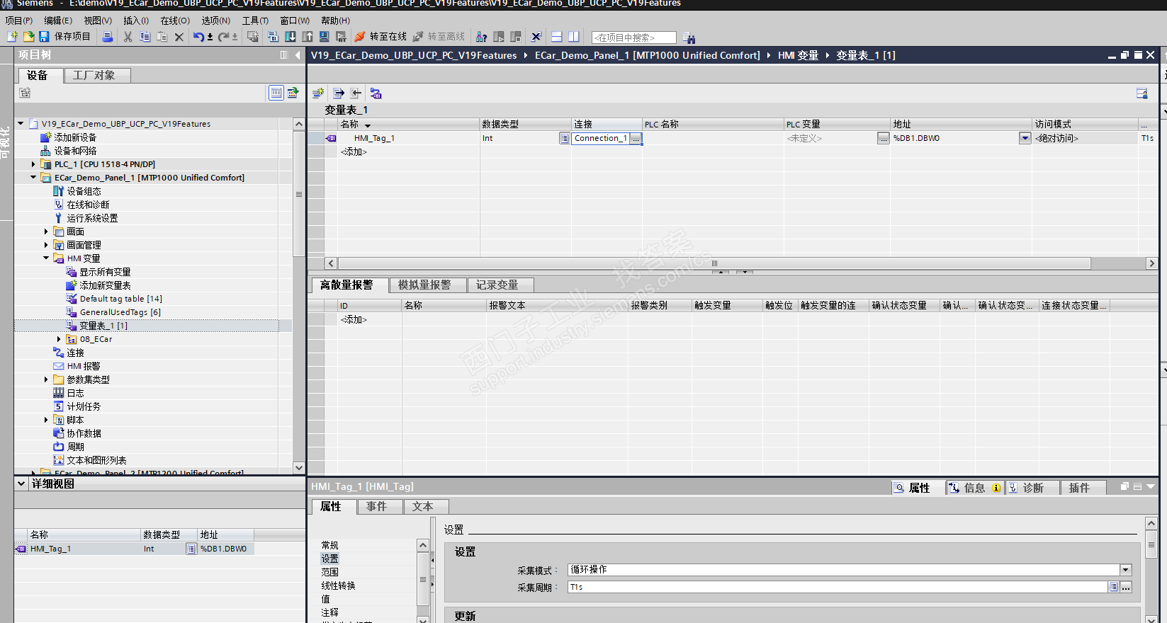Open the 在线(O) menu
The image size is (1167, 623).
pos(175,21)
